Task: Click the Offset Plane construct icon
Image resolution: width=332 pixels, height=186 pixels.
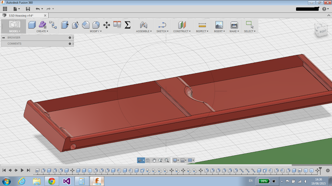Action: click(x=182, y=25)
